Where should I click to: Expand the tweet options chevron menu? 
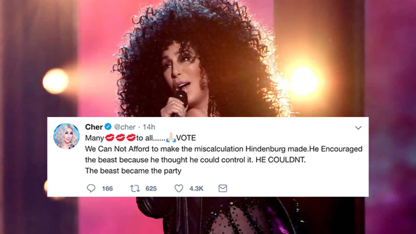pyautogui.click(x=358, y=128)
